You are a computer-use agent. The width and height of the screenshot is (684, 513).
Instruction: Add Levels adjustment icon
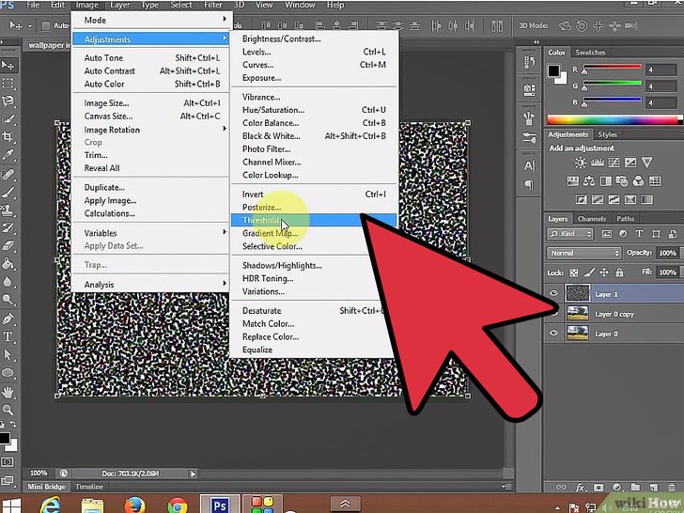click(x=597, y=163)
